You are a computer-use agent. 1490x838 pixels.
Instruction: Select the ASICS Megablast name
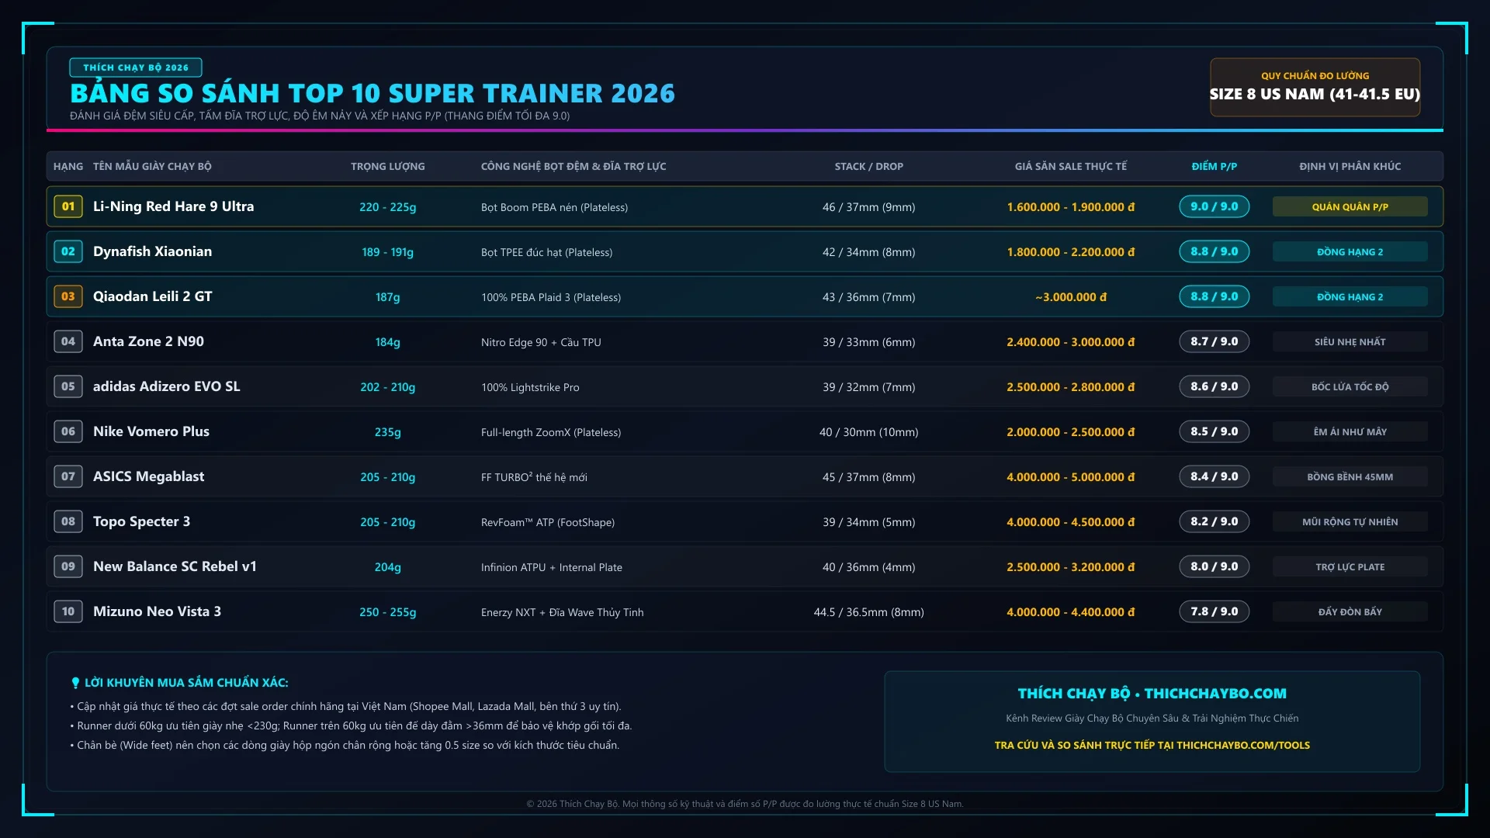click(148, 476)
